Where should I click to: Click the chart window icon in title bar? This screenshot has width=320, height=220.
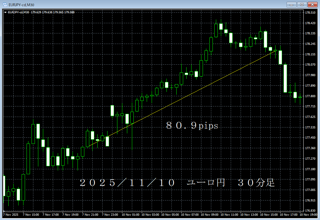(x=5, y=5)
